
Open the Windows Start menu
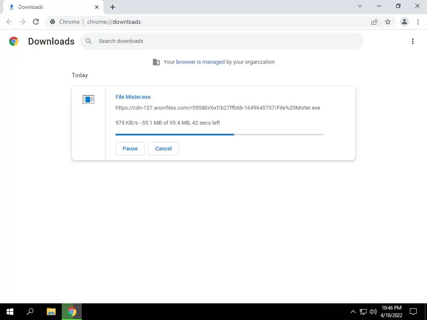pyautogui.click(x=10, y=312)
